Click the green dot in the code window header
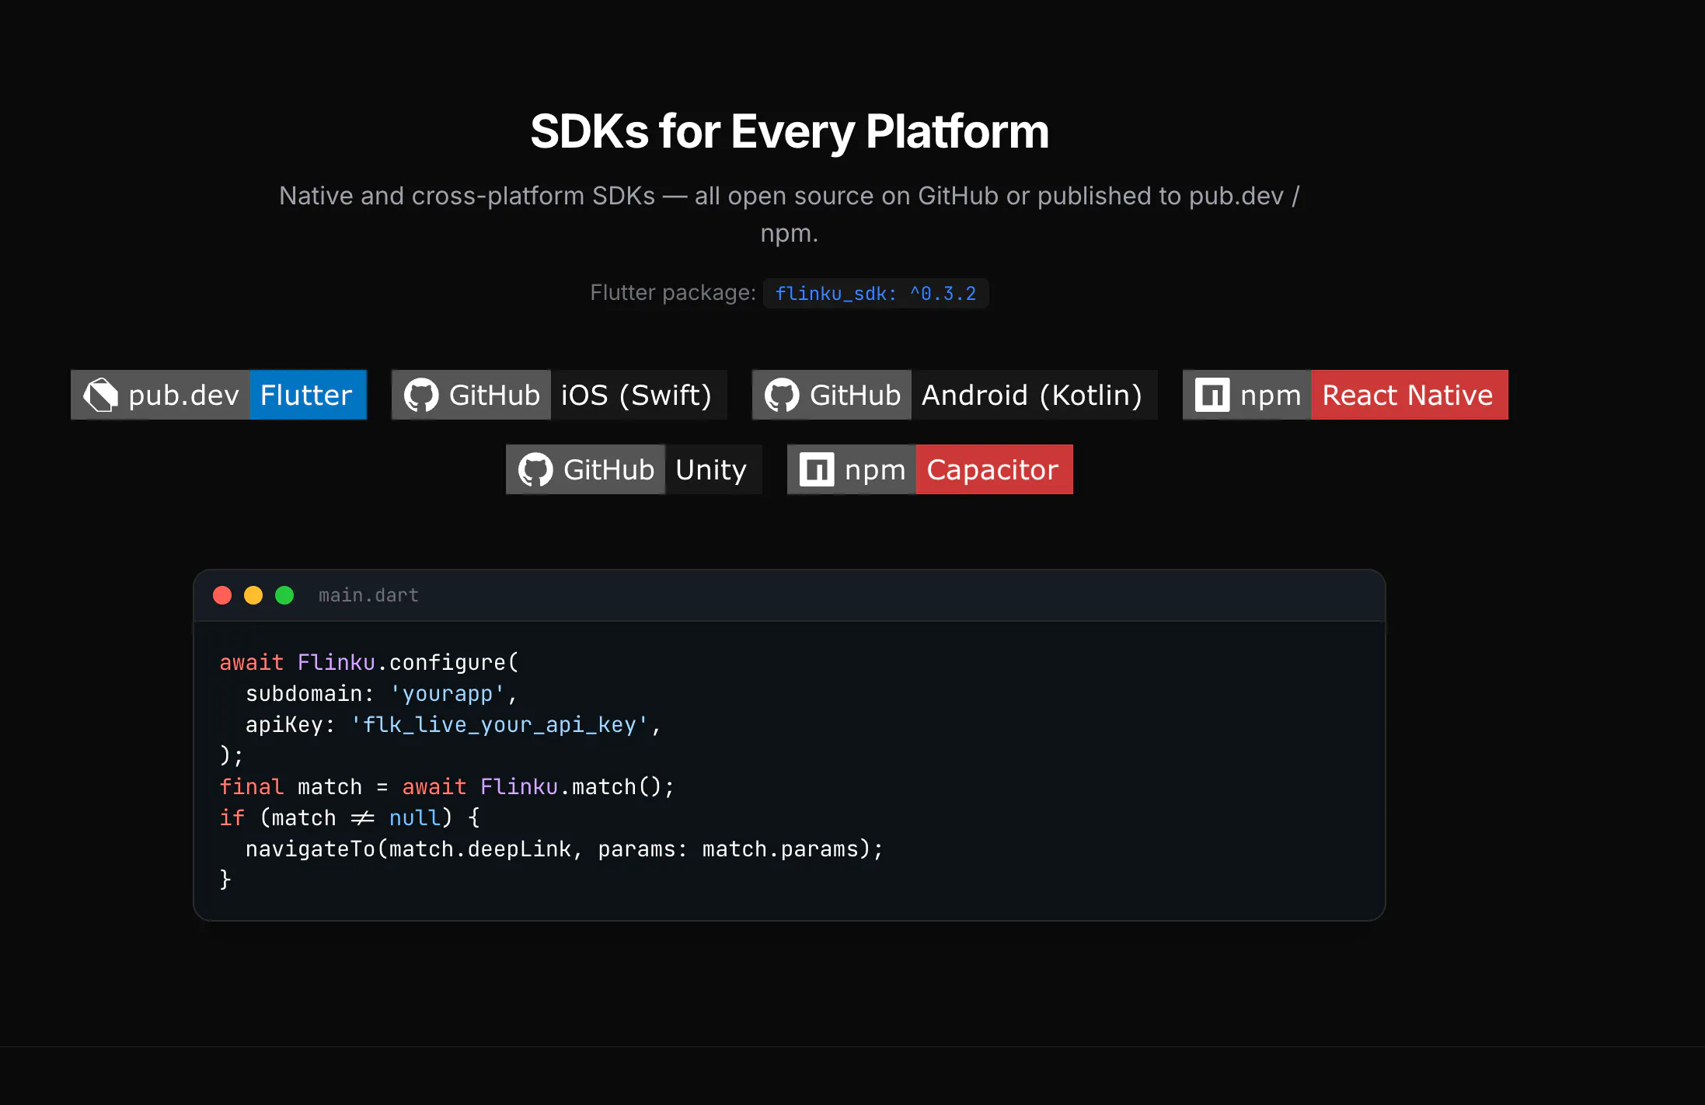The height and width of the screenshot is (1105, 1705). 284,595
